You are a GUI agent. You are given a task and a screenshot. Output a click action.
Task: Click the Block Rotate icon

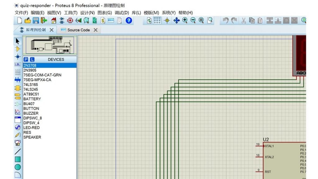(286, 21)
